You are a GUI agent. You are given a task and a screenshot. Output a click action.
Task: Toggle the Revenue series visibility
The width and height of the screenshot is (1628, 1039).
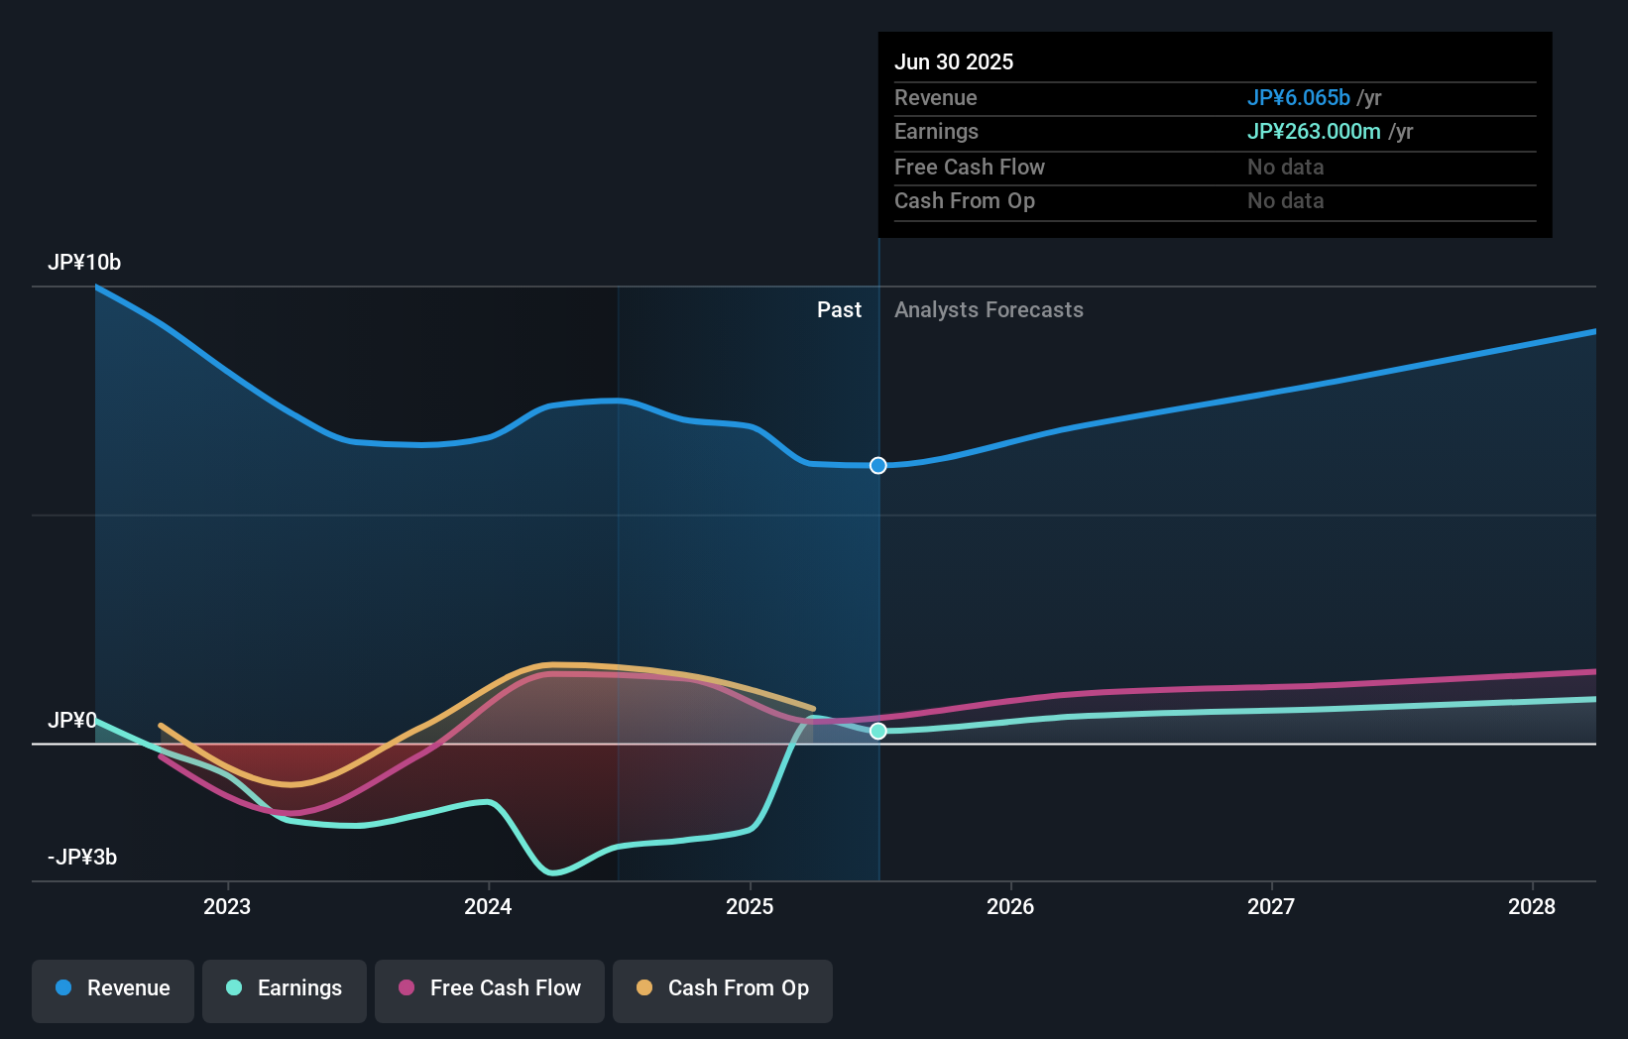(112, 988)
